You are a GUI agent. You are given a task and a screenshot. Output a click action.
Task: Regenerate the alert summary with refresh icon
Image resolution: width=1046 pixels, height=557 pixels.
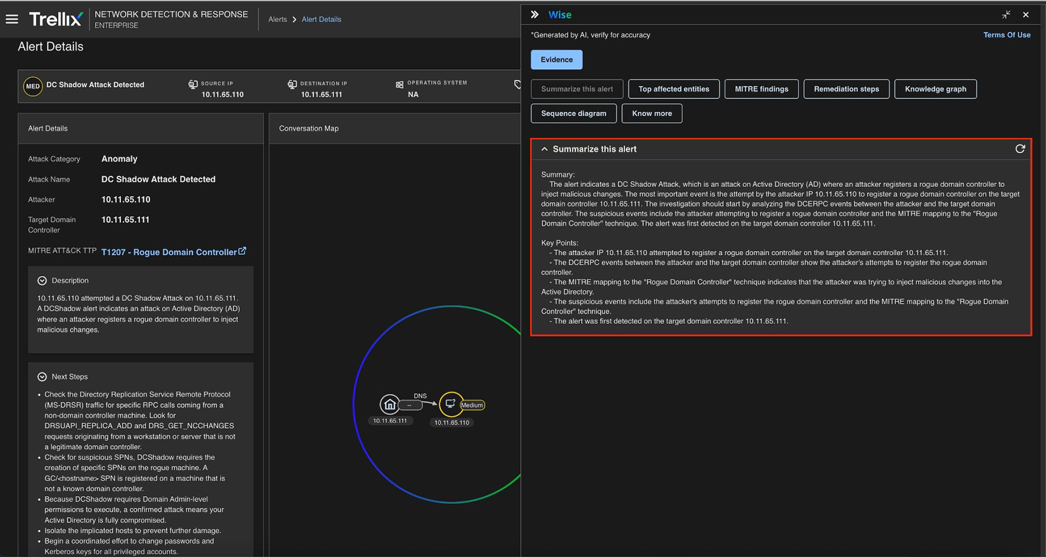coord(1019,149)
